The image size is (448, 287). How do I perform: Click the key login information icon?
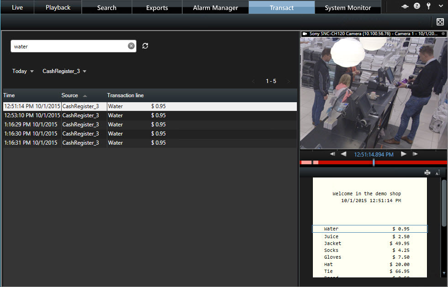coord(428,6)
